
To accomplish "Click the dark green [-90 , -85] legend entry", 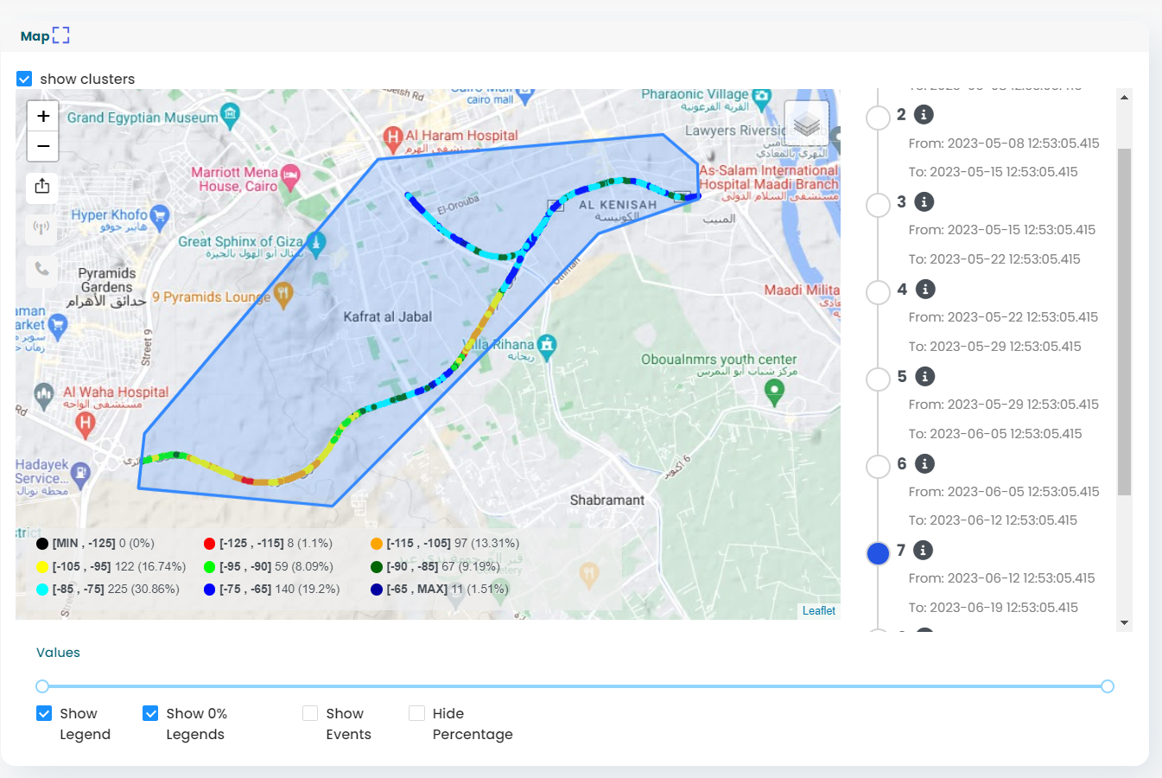I will click(435, 567).
